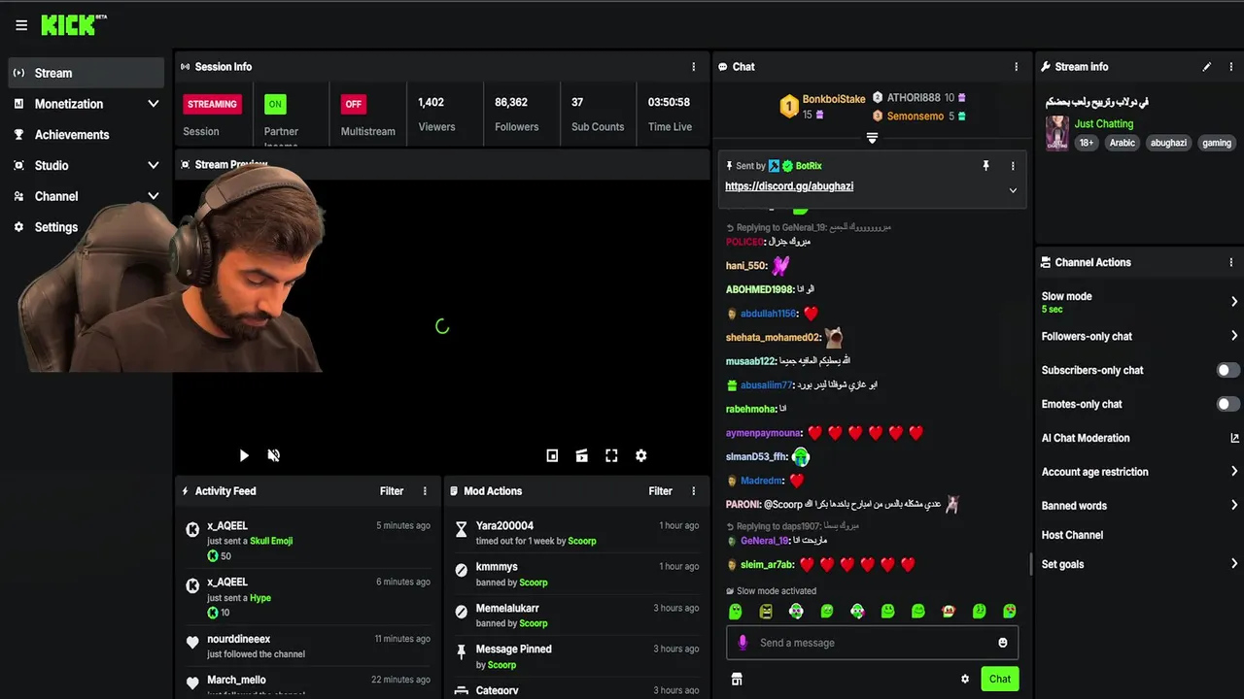The width and height of the screenshot is (1244, 699).
Task: Expand the chat leaderboard handle
Action: [872, 139]
